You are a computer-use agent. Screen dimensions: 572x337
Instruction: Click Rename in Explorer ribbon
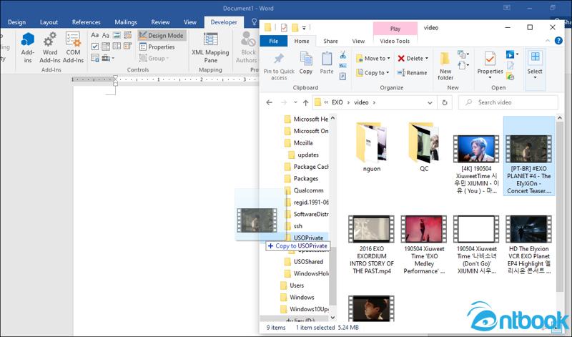point(413,73)
